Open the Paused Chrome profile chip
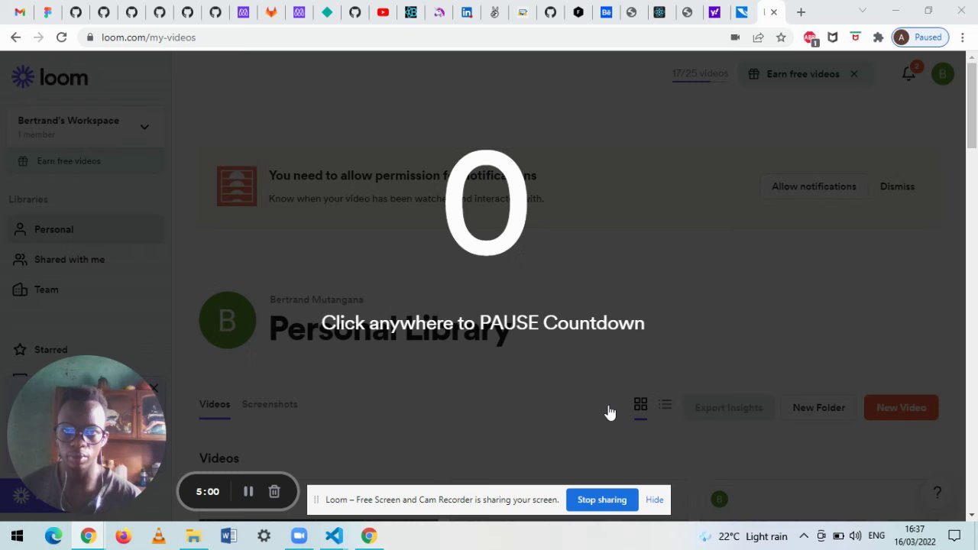The height and width of the screenshot is (550, 978). point(921,37)
